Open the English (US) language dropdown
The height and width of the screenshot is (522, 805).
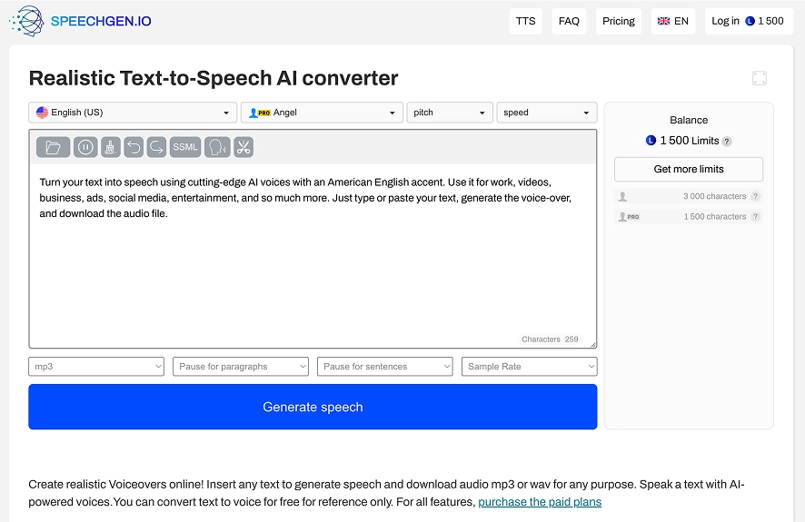133,113
